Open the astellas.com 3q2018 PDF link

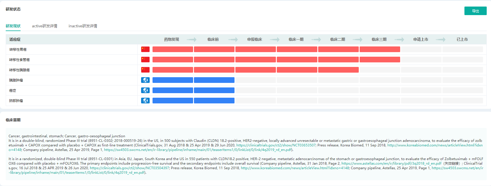391,163
